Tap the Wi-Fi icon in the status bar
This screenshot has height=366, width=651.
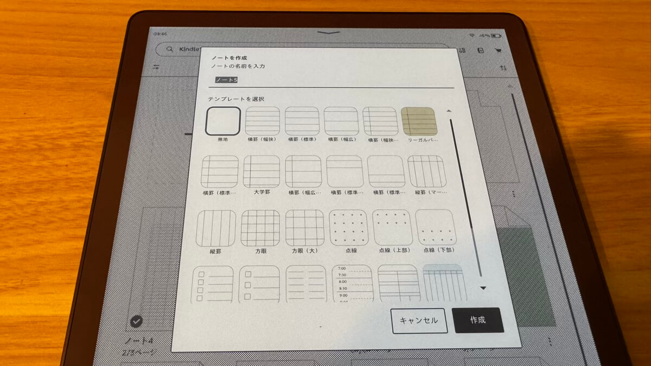pos(473,36)
